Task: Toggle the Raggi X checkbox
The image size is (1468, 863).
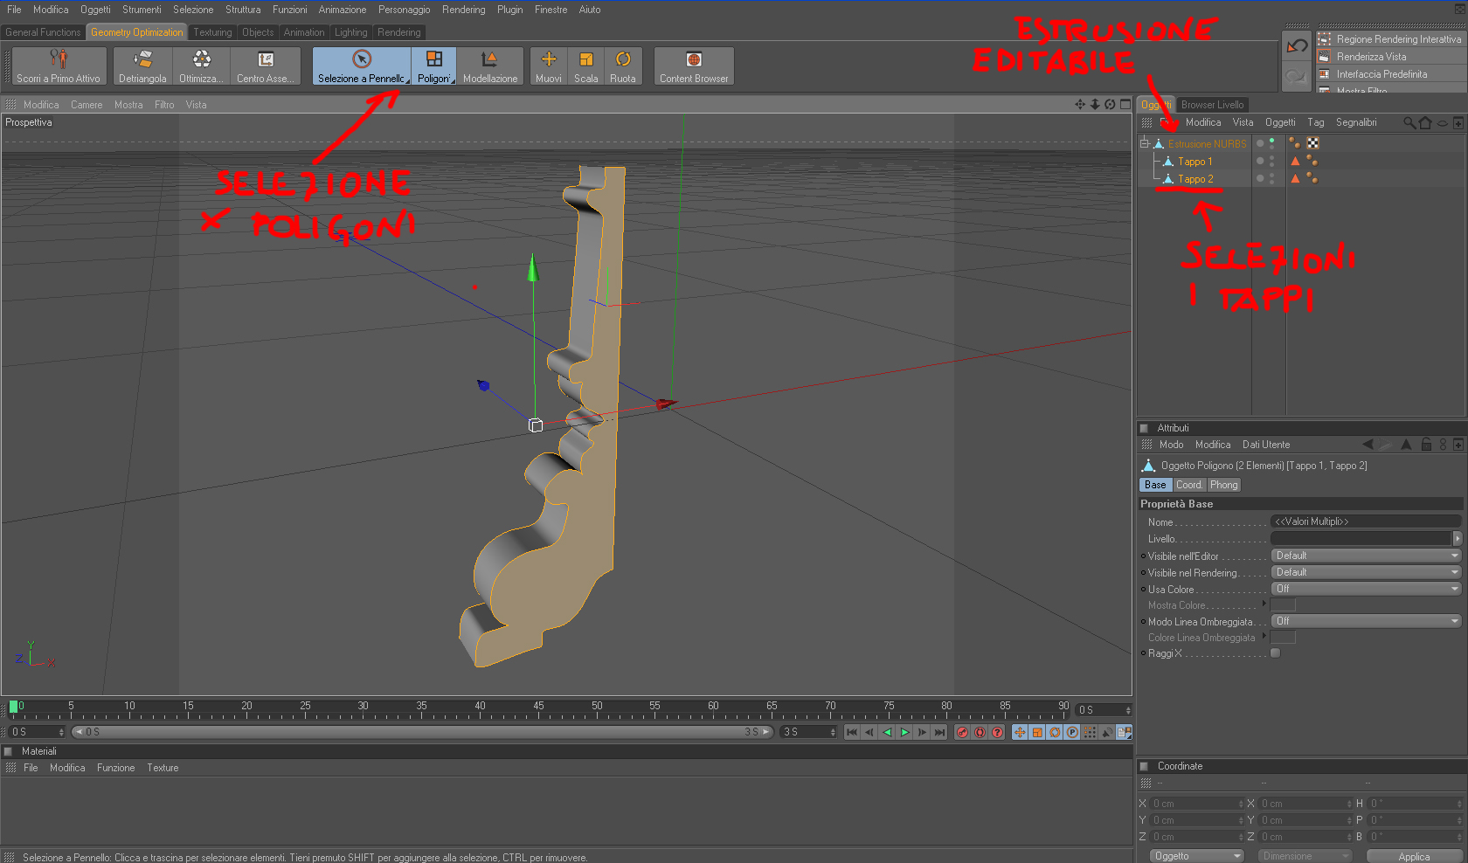Action: coord(1275,653)
